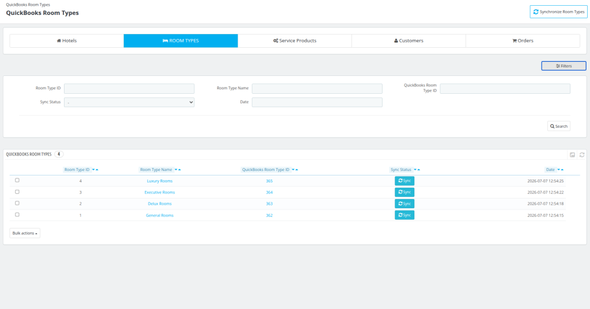Viewport: 590px width, 309px height.
Task: Open the Hotels tab
Action: [67, 41]
